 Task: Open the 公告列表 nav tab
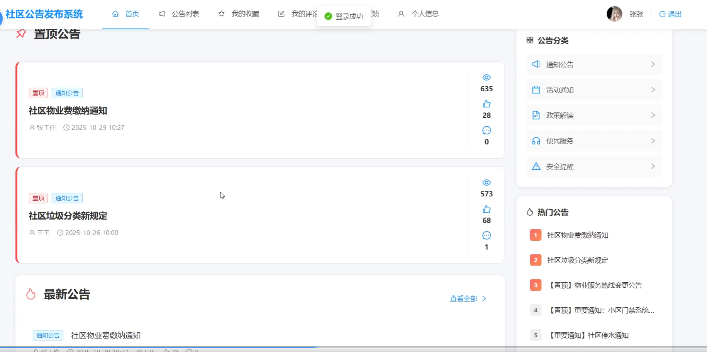tap(179, 14)
